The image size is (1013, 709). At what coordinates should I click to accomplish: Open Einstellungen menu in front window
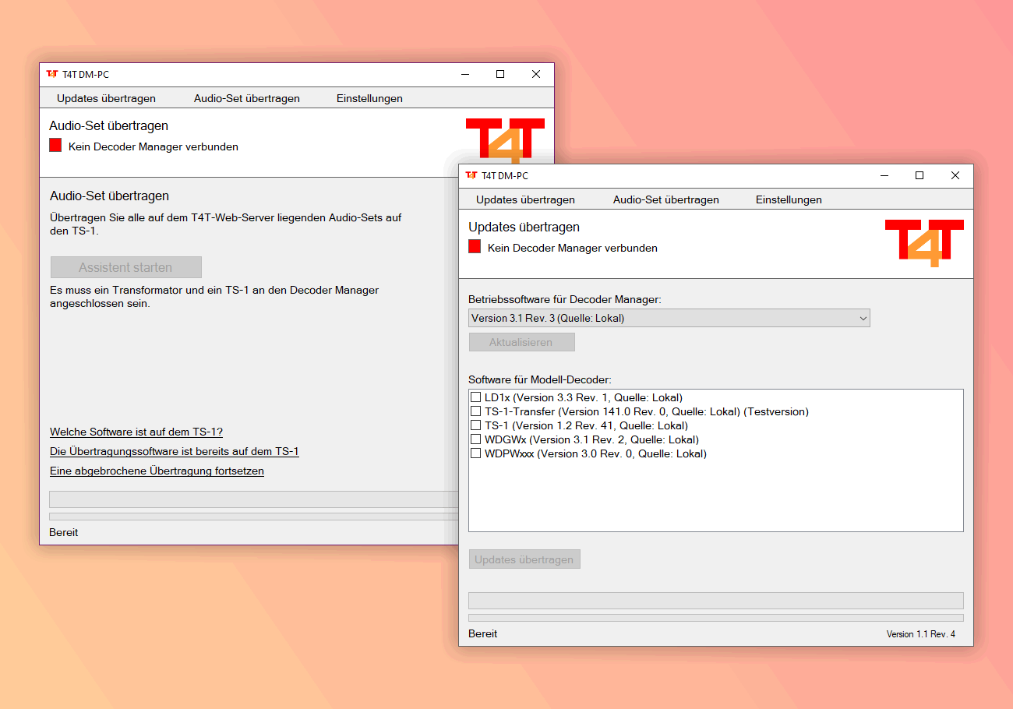point(789,199)
